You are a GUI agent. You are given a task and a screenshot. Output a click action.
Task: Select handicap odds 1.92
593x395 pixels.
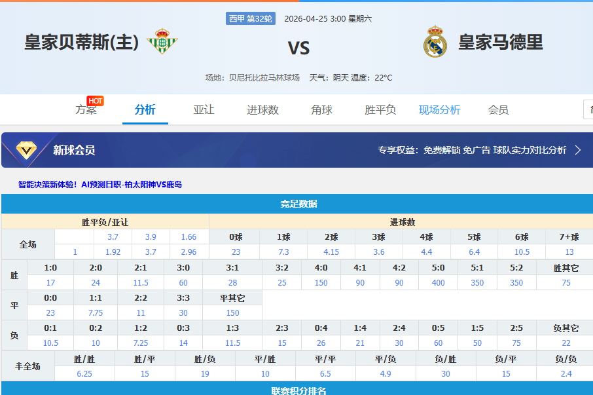click(x=113, y=252)
